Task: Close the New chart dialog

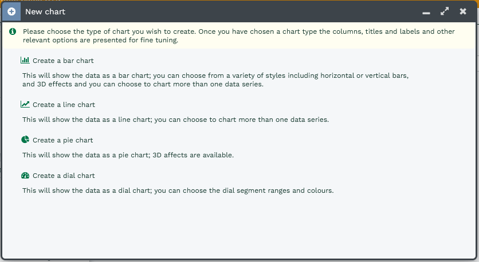Action: 463,11
